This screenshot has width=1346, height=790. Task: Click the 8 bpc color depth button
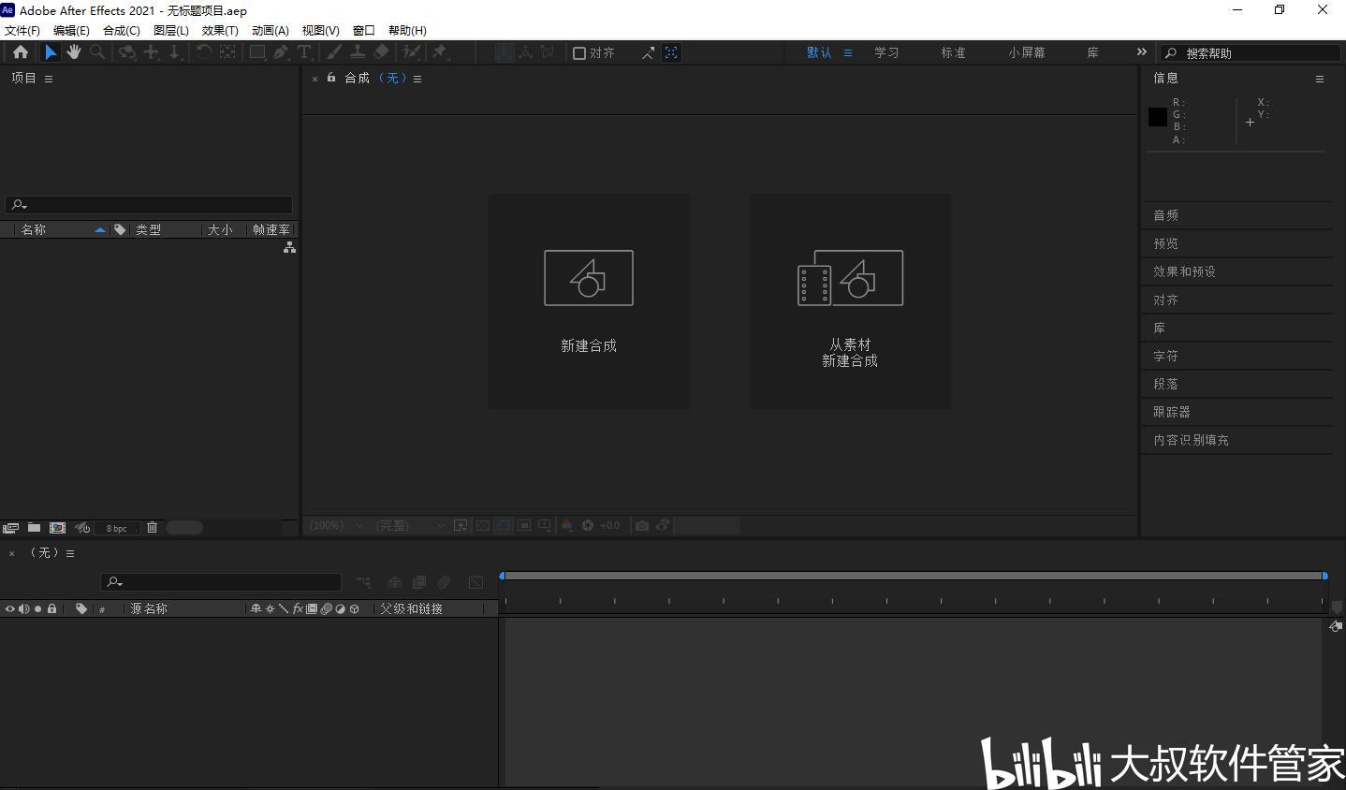click(x=117, y=528)
